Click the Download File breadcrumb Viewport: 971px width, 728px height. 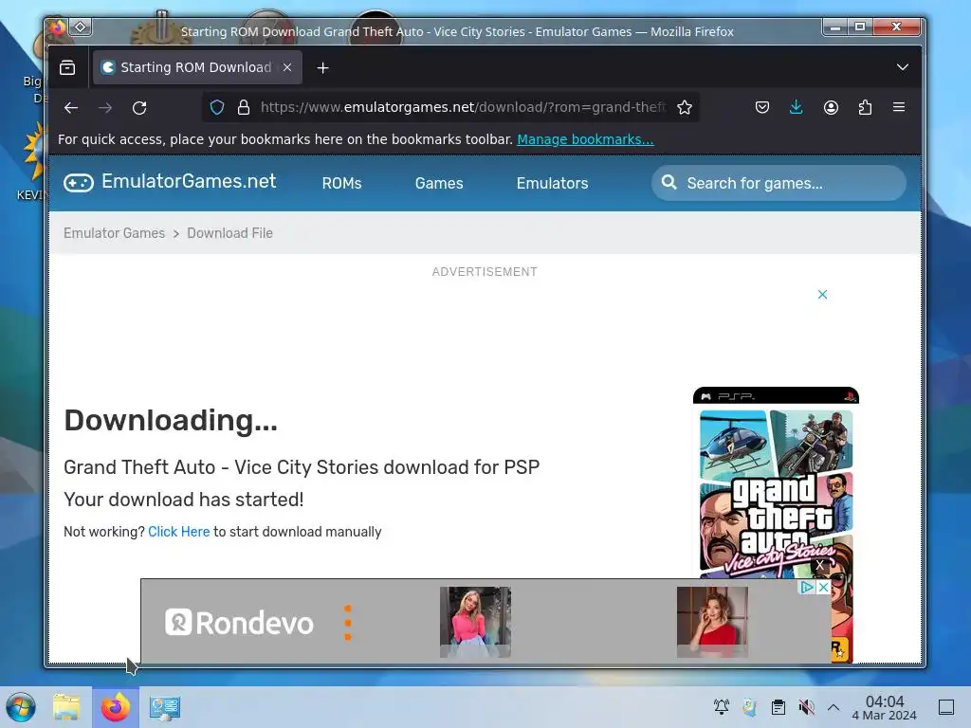pyautogui.click(x=229, y=233)
